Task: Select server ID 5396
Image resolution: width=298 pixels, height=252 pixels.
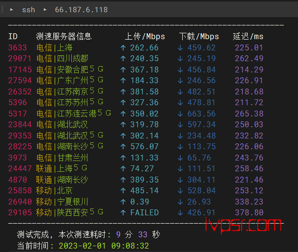Action: 18,102
